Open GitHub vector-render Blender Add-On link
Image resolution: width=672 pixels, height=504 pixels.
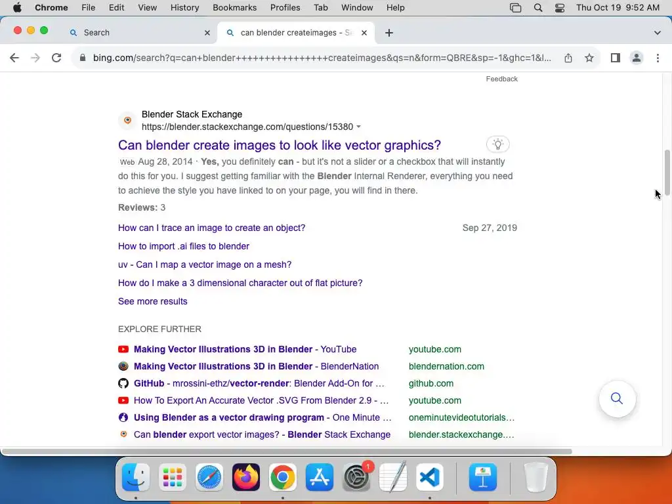coord(259,383)
